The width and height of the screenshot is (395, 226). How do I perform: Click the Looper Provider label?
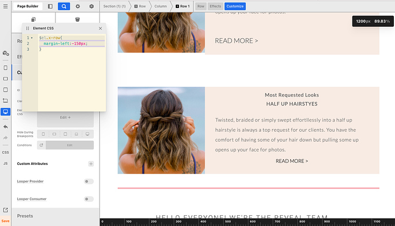[x=30, y=181]
